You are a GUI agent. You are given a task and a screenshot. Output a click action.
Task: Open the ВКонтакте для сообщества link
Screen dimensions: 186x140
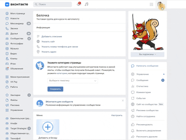(x=59, y=102)
